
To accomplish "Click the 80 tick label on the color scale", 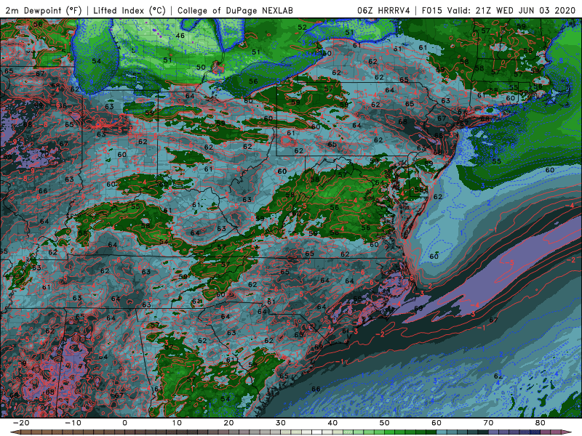I will (x=541, y=423).
